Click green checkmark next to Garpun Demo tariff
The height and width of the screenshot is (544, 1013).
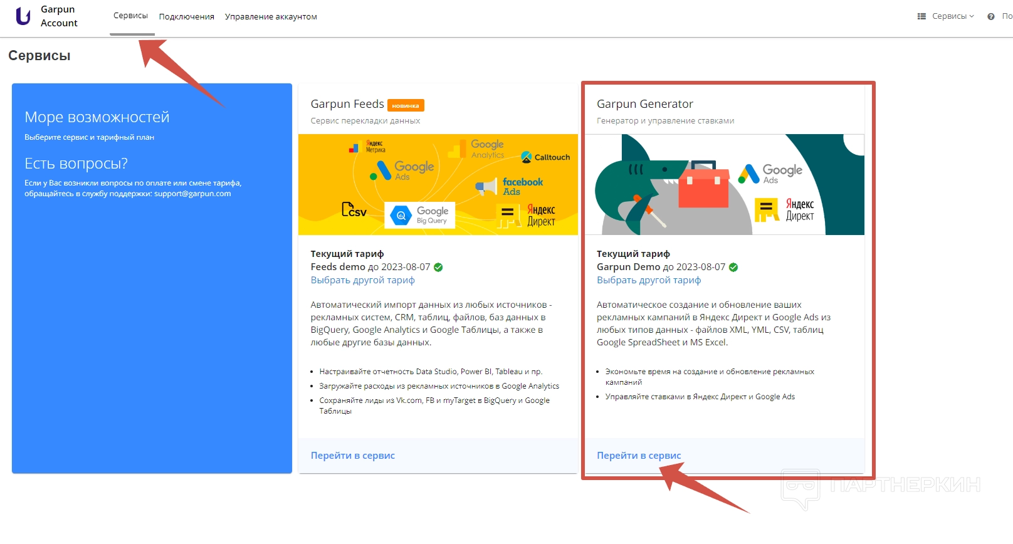tap(733, 267)
